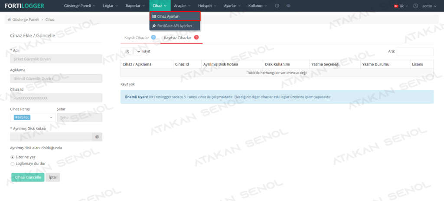Screen dimensions: 444x201
Task: Select the Üzerine yaz radio option
Action: click(12, 157)
